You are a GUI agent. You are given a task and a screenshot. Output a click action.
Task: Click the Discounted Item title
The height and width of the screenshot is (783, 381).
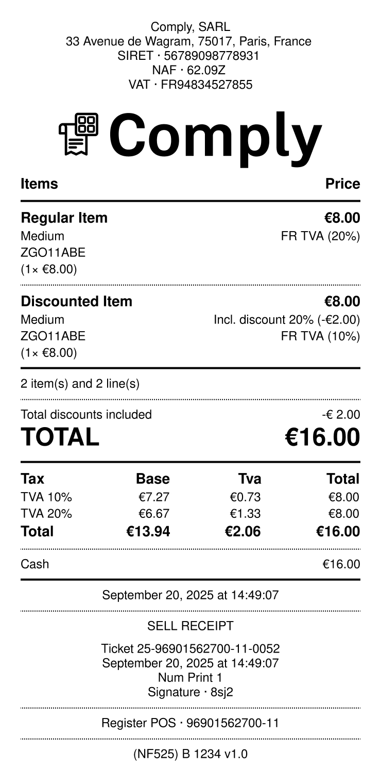(76, 301)
